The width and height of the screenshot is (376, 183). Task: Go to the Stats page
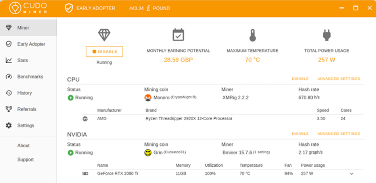point(28,60)
